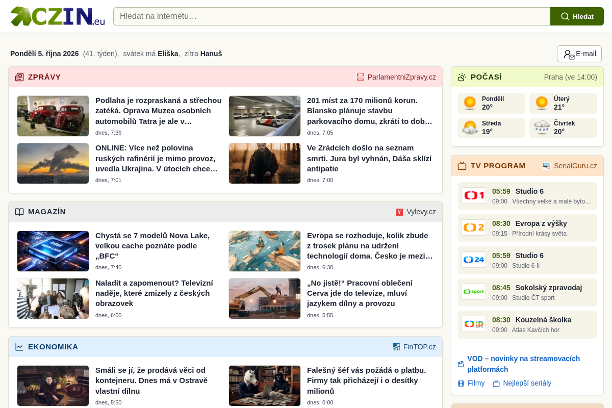Open the ČT sport channel logo

474,292
